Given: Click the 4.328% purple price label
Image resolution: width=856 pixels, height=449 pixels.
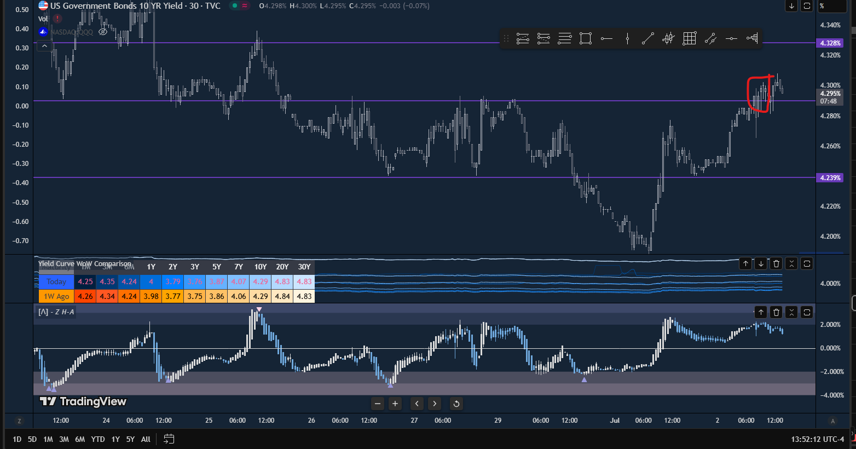Looking at the screenshot, I should tap(830, 43).
